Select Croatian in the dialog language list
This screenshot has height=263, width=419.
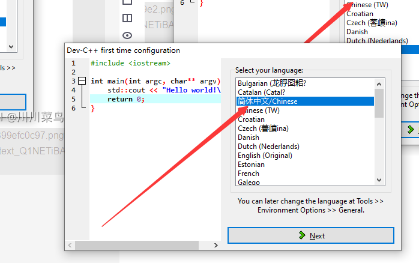coord(251,119)
